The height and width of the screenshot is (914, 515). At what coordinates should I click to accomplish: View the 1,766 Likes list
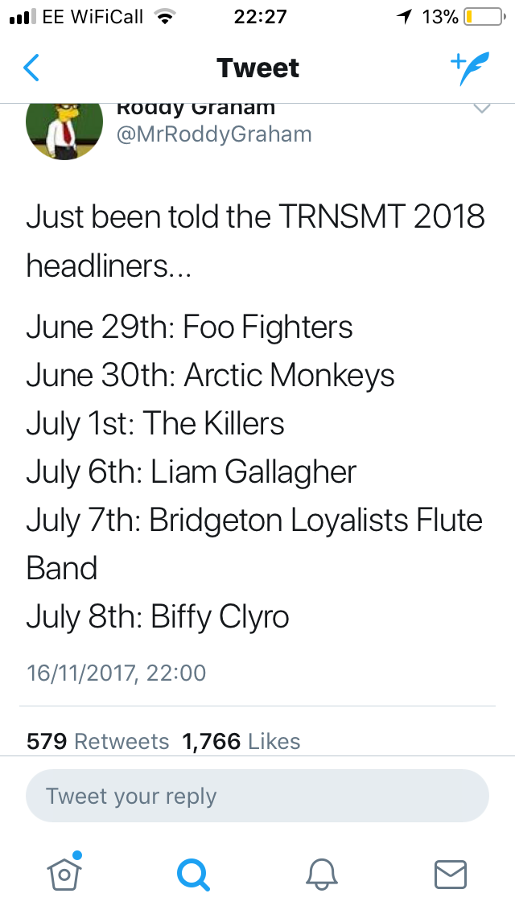click(241, 741)
